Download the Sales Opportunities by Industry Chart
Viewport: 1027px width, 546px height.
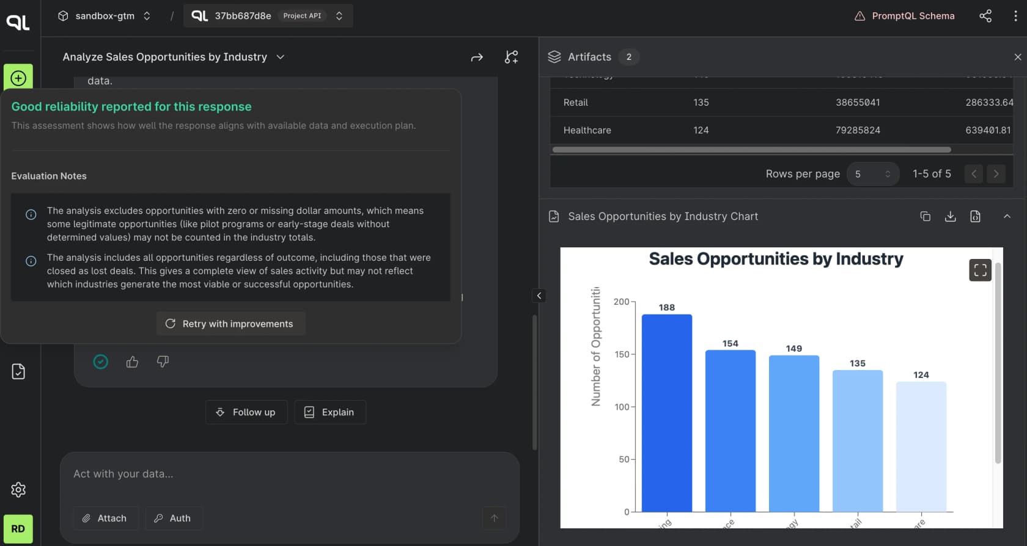(950, 216)
